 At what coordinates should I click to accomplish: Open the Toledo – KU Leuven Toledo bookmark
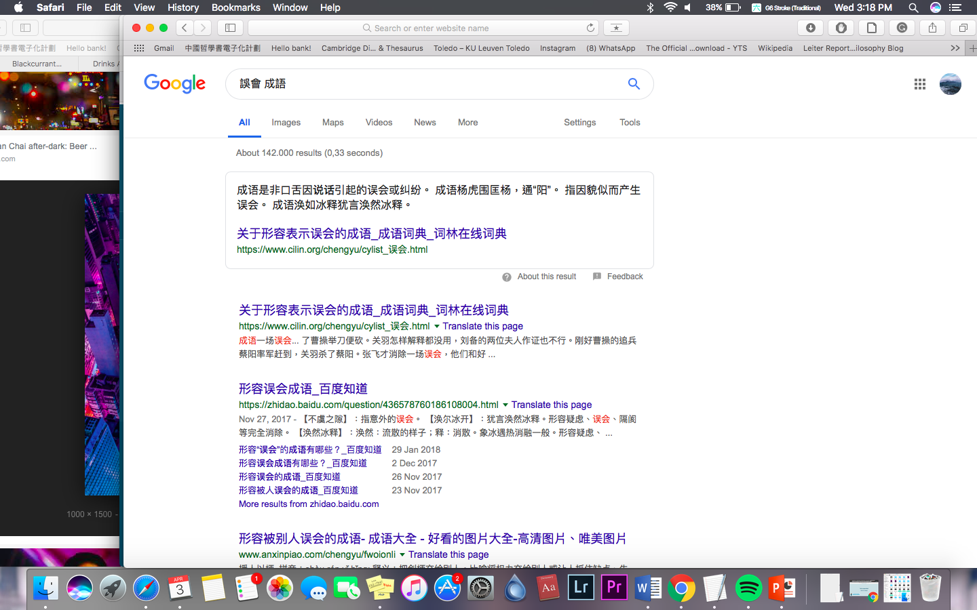click(482, 48)
